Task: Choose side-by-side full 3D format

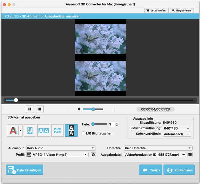Action: 44,131
